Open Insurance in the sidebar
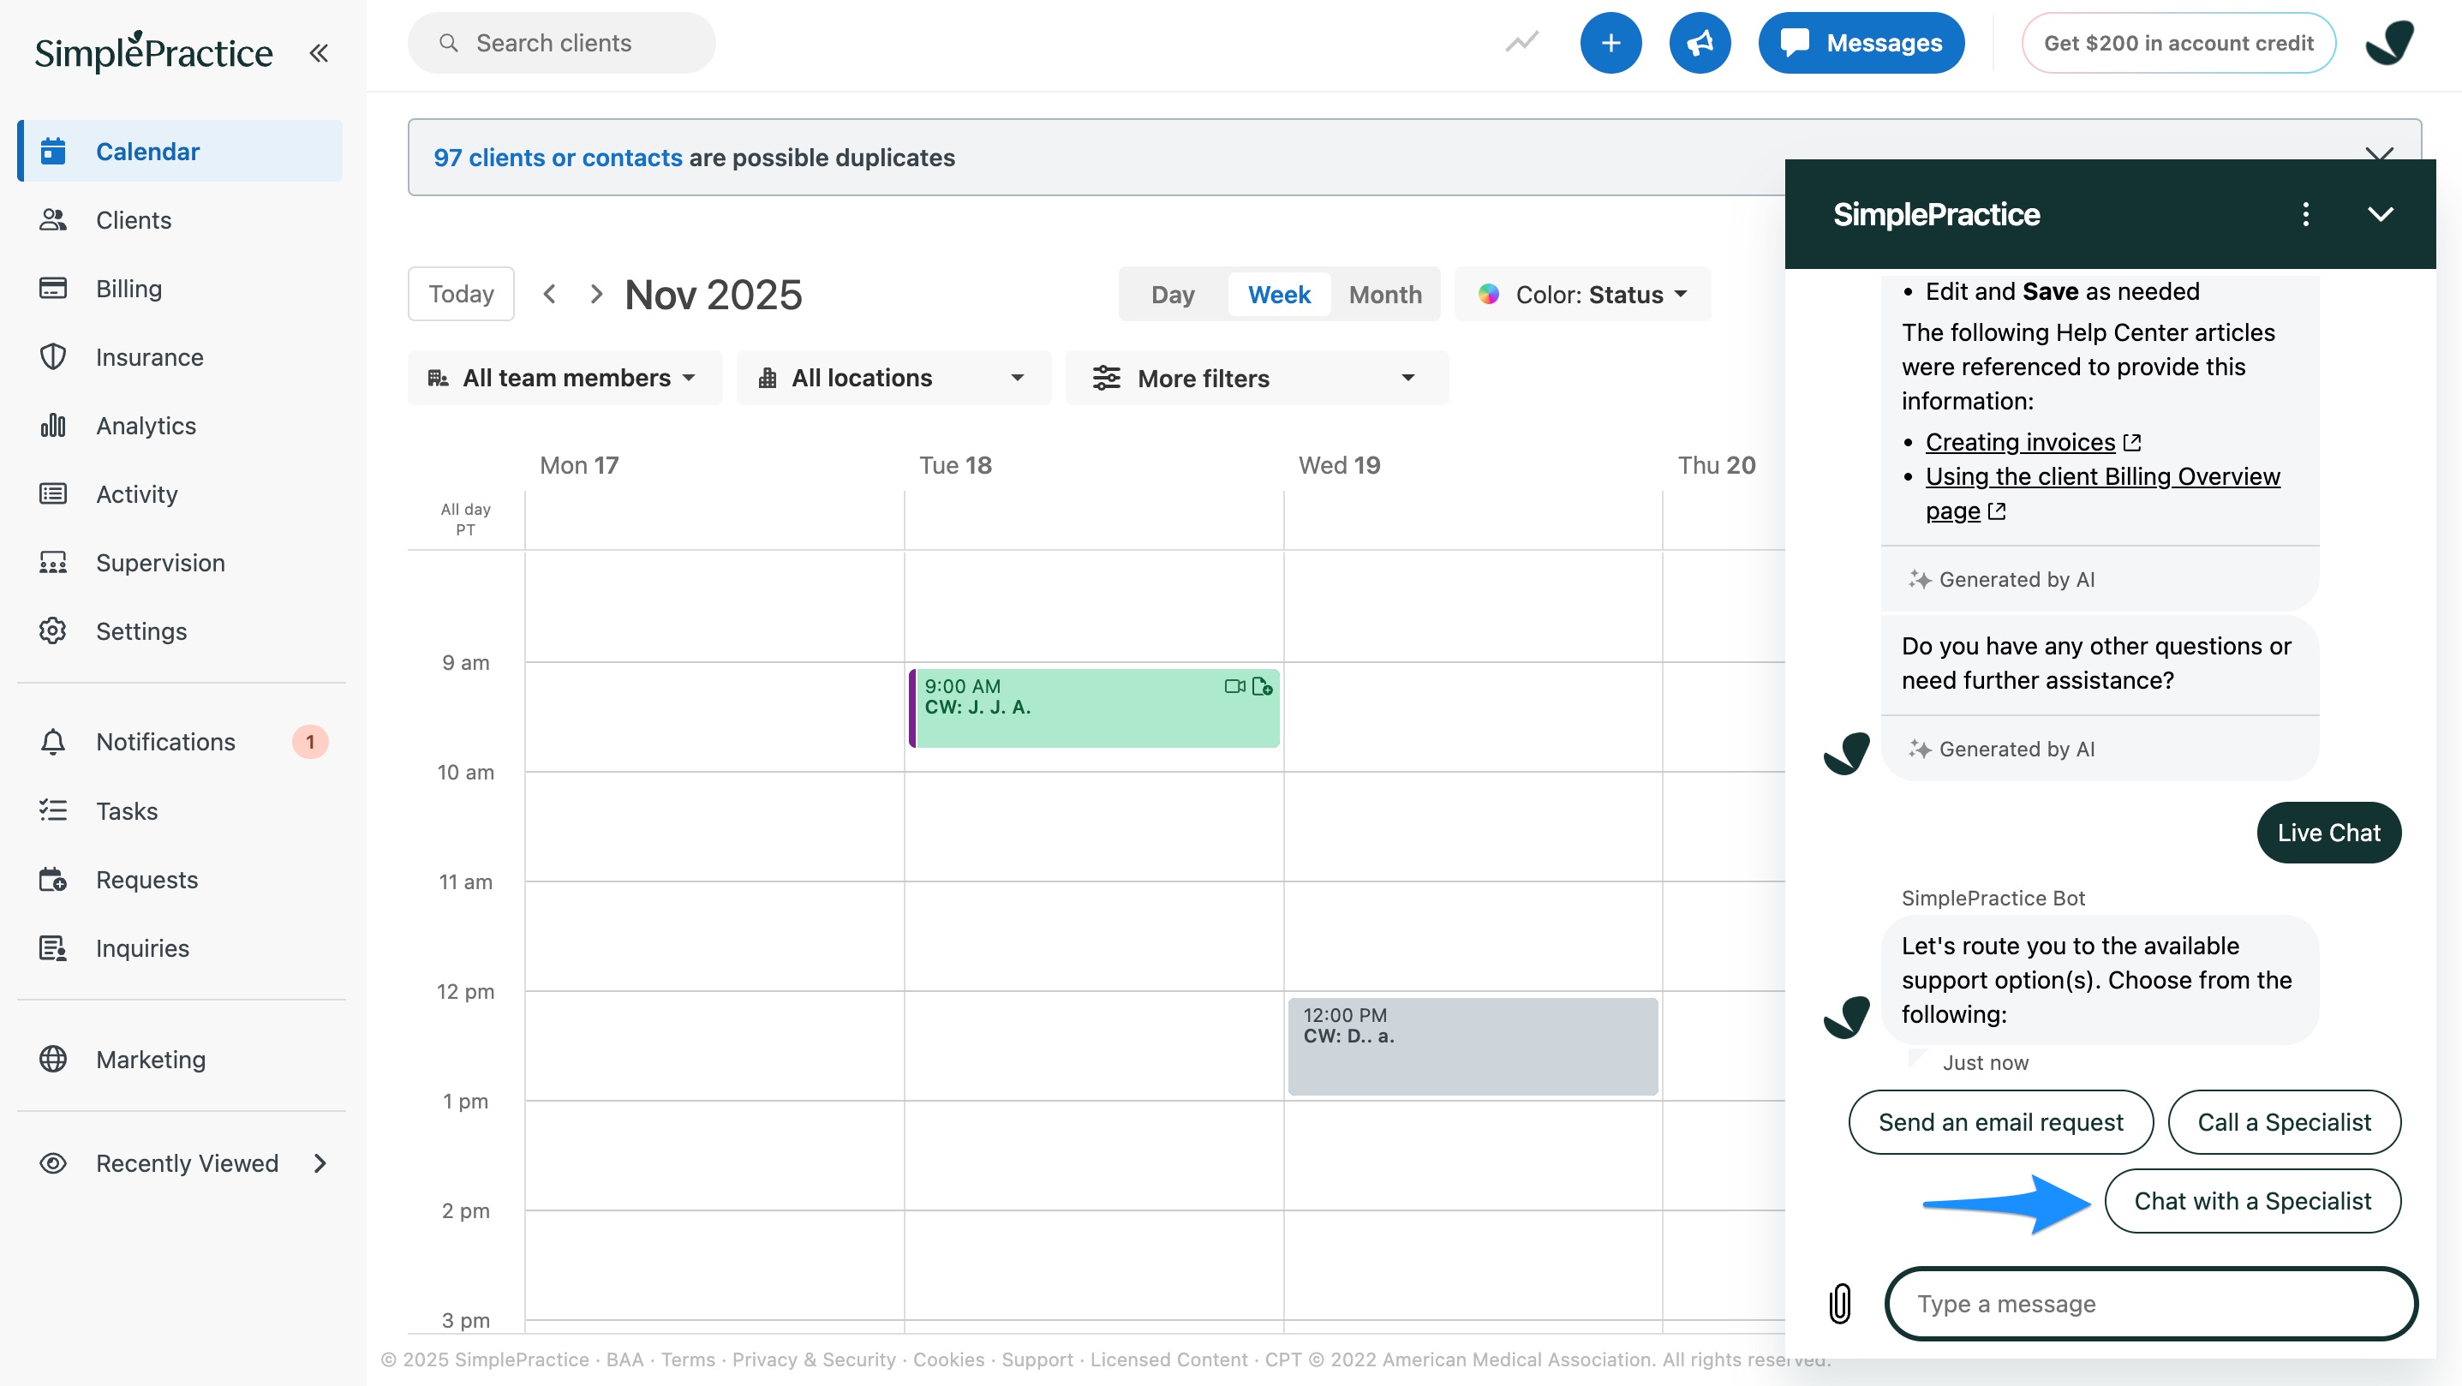The image size is (2462, 1386). tap(149, 356)
